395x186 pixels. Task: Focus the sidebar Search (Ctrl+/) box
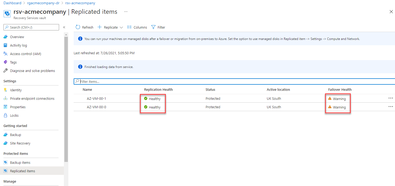[31, 27]
